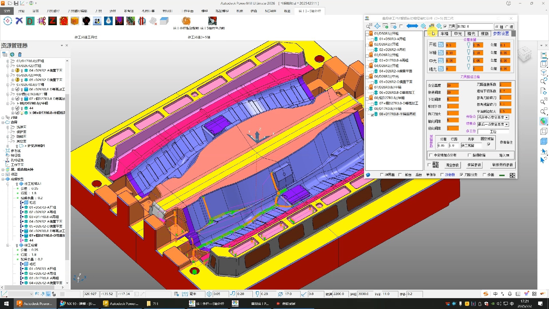This screenshot has height=309, width=549.
Task: Click the lightbulb 开 icon in ribbon
Action: pyautogui.click(x=108, y=21)
